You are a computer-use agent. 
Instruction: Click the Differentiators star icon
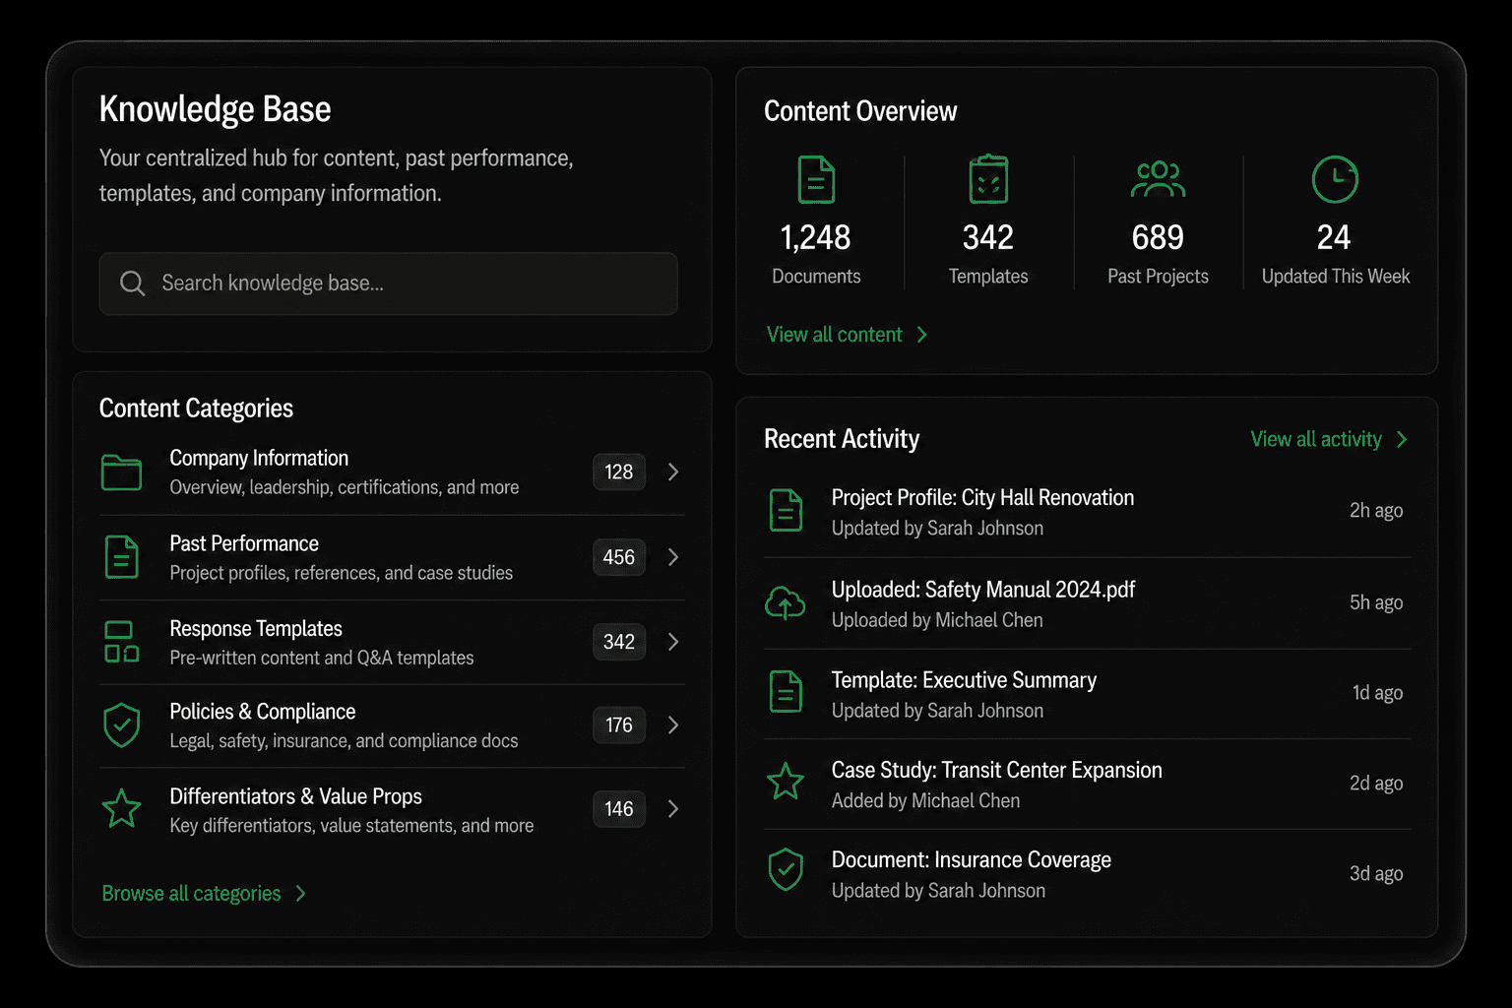click(121, 809)
